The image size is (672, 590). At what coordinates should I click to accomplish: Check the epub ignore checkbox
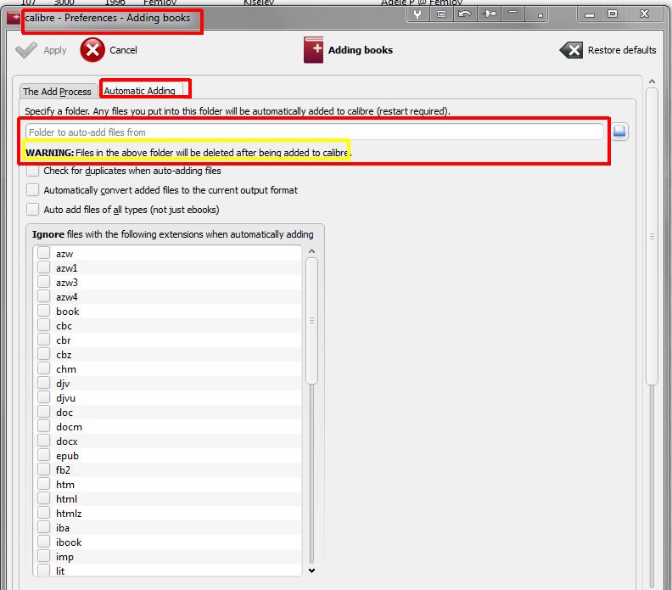(44, 455)
